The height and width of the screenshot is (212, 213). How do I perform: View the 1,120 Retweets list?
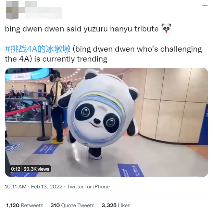pos(25,206)
